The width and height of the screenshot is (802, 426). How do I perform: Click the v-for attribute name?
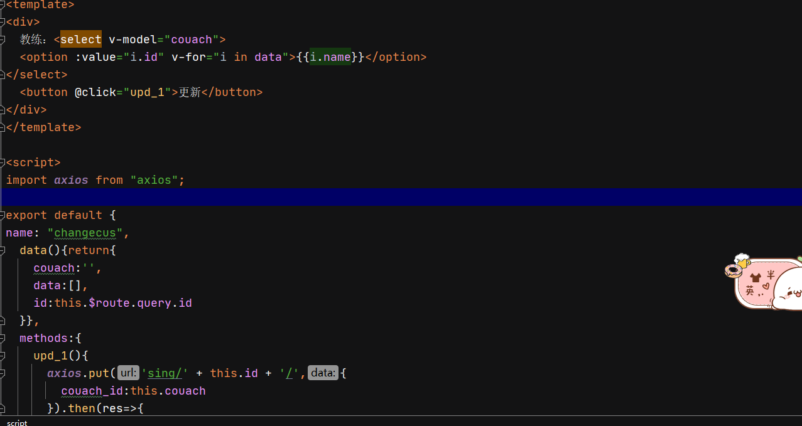188,57
